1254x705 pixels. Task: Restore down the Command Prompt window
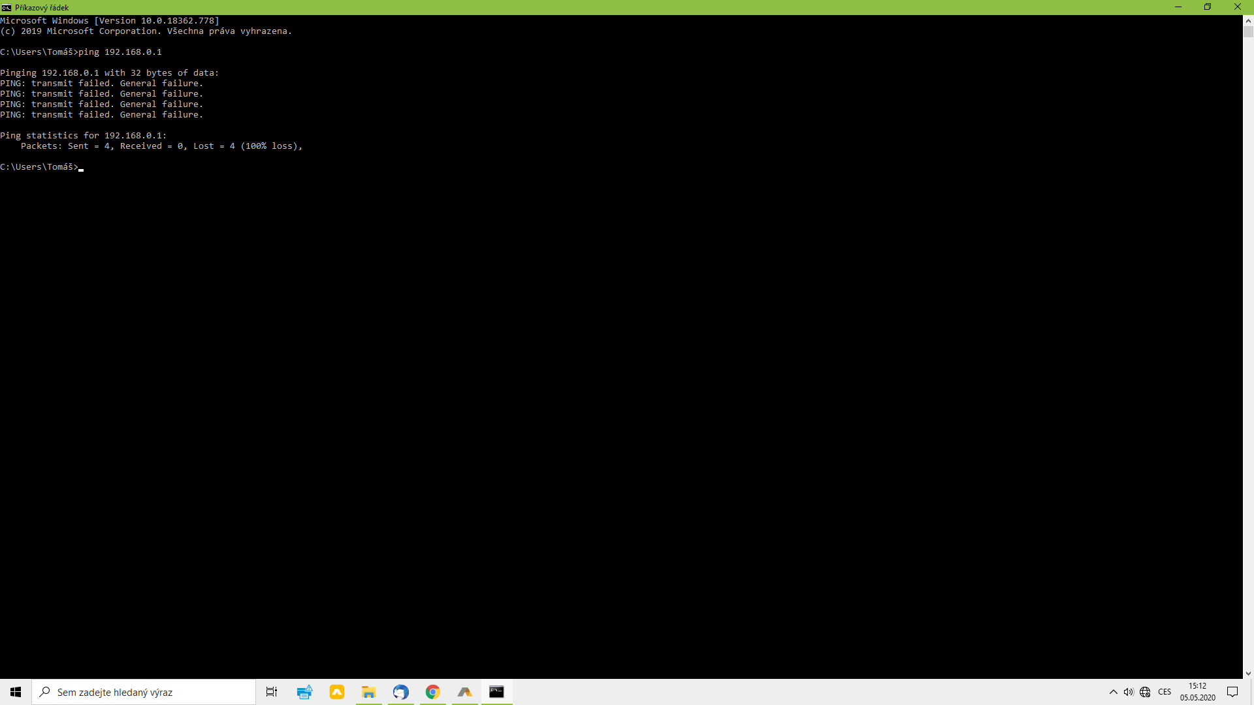click(1208, 7)
